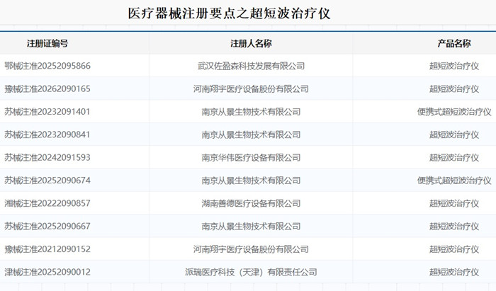Select registration number 苏械注准20232090841
The image size is (496, 291).
pyautogui.click(x=47, y=135)
